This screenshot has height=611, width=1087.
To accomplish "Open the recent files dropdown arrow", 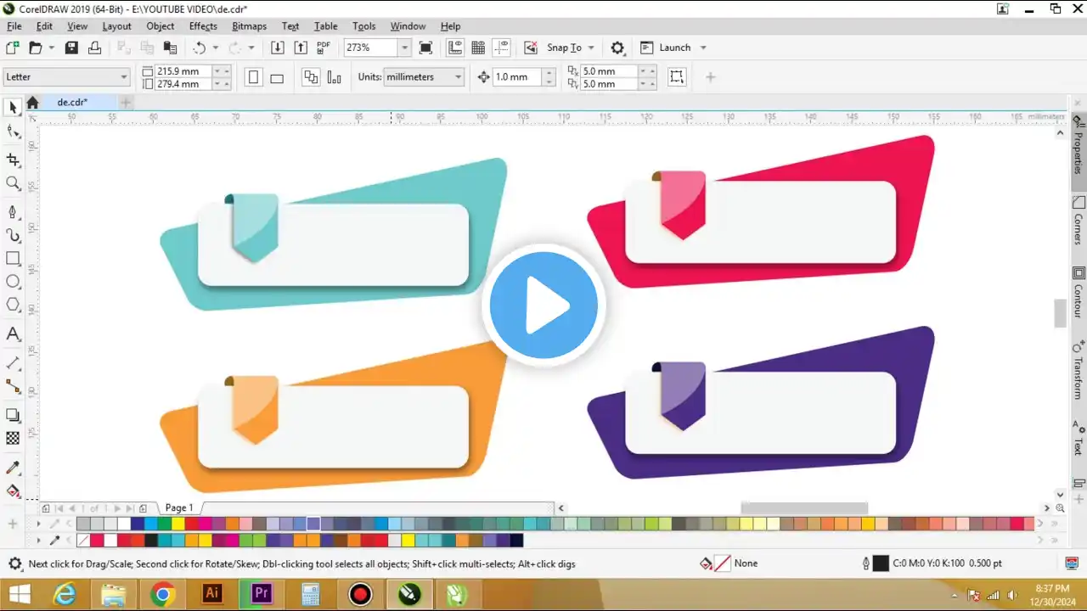I will pyautogui.click(x=52, y=48).
